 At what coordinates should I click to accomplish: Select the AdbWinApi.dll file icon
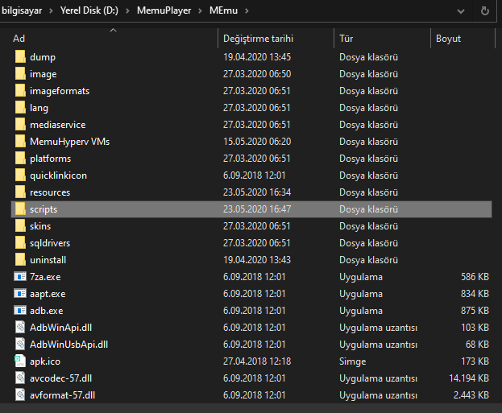21,328
